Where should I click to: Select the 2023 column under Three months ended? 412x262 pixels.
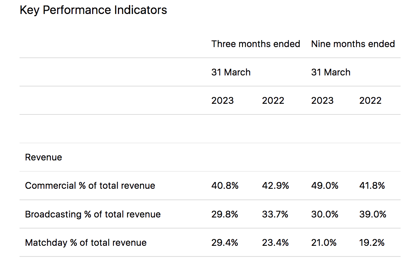(x=223, y=100)
